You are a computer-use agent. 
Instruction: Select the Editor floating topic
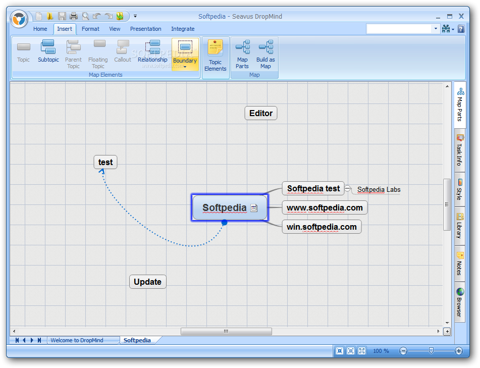coord(261,113)
